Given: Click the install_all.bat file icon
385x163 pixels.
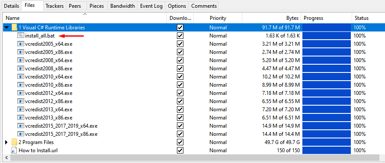Looking at the screenshot, I should click(x=21, y=36).
